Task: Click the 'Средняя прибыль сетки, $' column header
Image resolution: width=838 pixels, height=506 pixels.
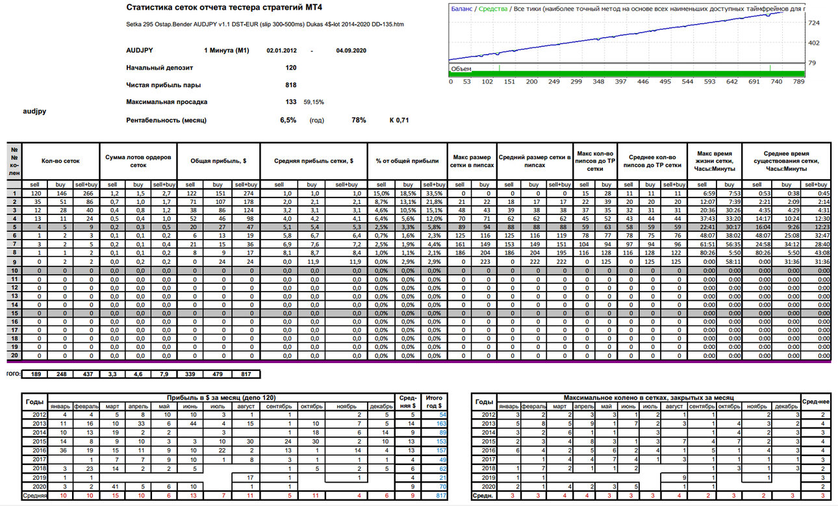Action: point(313,160)
